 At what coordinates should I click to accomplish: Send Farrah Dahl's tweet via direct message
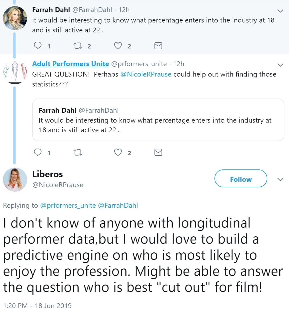(158, 46)
